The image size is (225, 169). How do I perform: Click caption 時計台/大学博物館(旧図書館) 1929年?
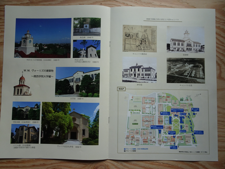click(x=43, y=60)
